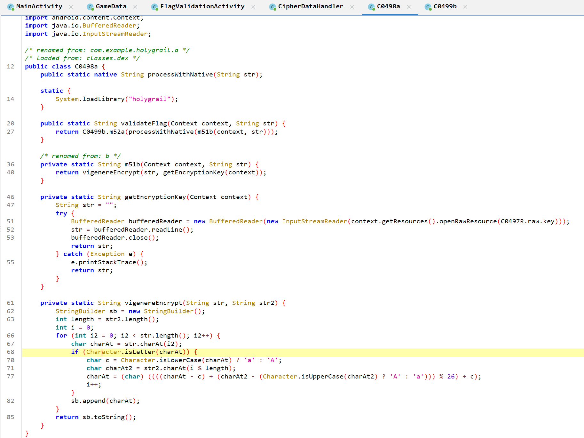
Task: Close the C0498a tab
Action: click(x=409, y=7)
